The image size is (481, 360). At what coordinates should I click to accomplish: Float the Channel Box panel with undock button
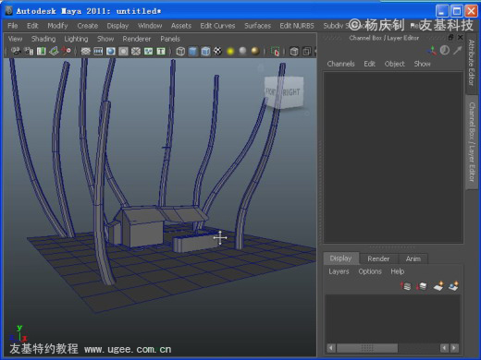[450, 38]
